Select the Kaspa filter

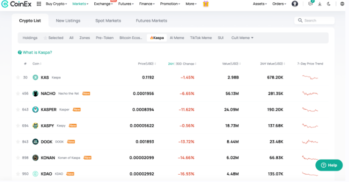coord(157,38)
